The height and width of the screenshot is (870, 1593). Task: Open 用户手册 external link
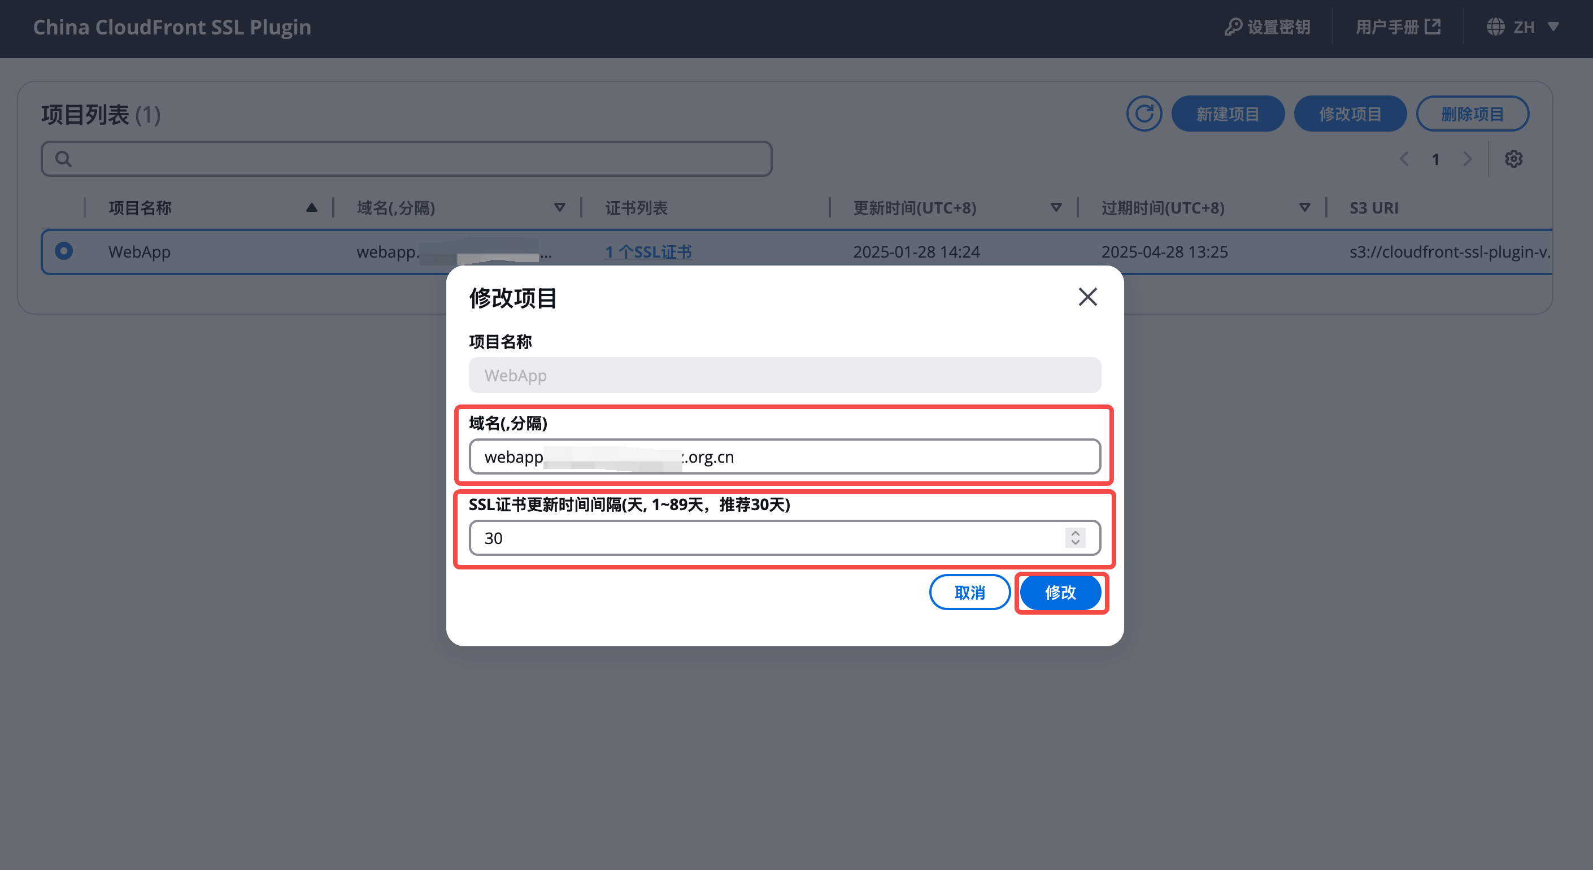click(1398, 27)
